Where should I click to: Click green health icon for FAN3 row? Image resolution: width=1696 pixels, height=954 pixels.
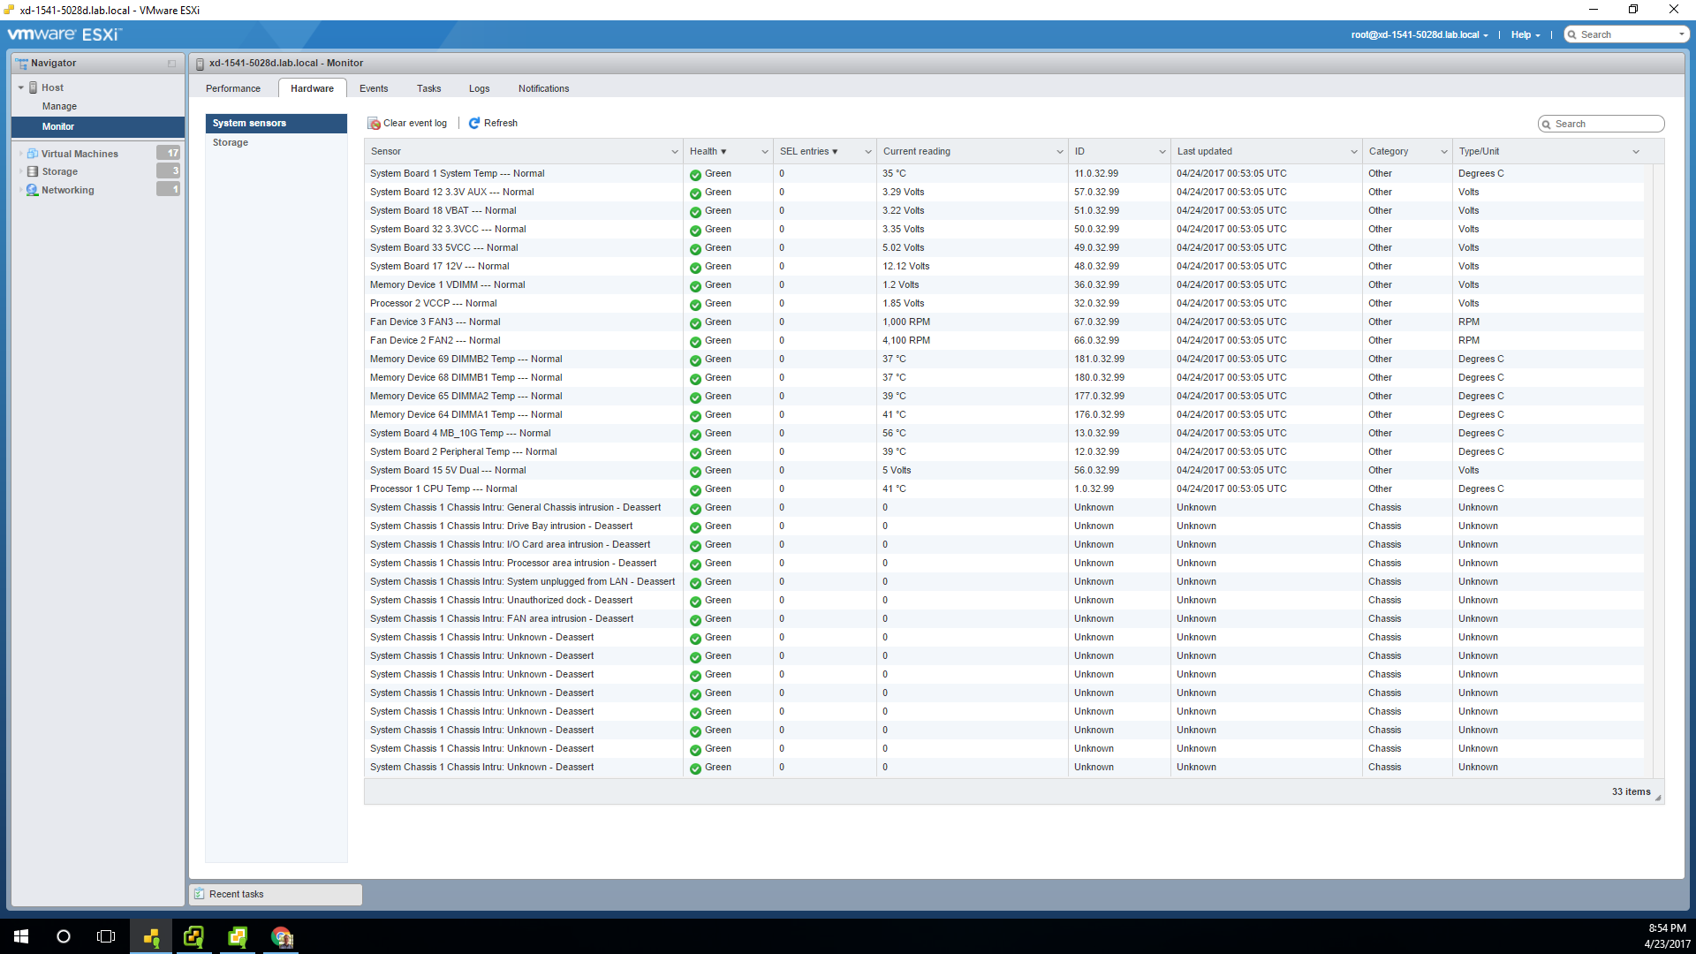click(x=695, y=322)
